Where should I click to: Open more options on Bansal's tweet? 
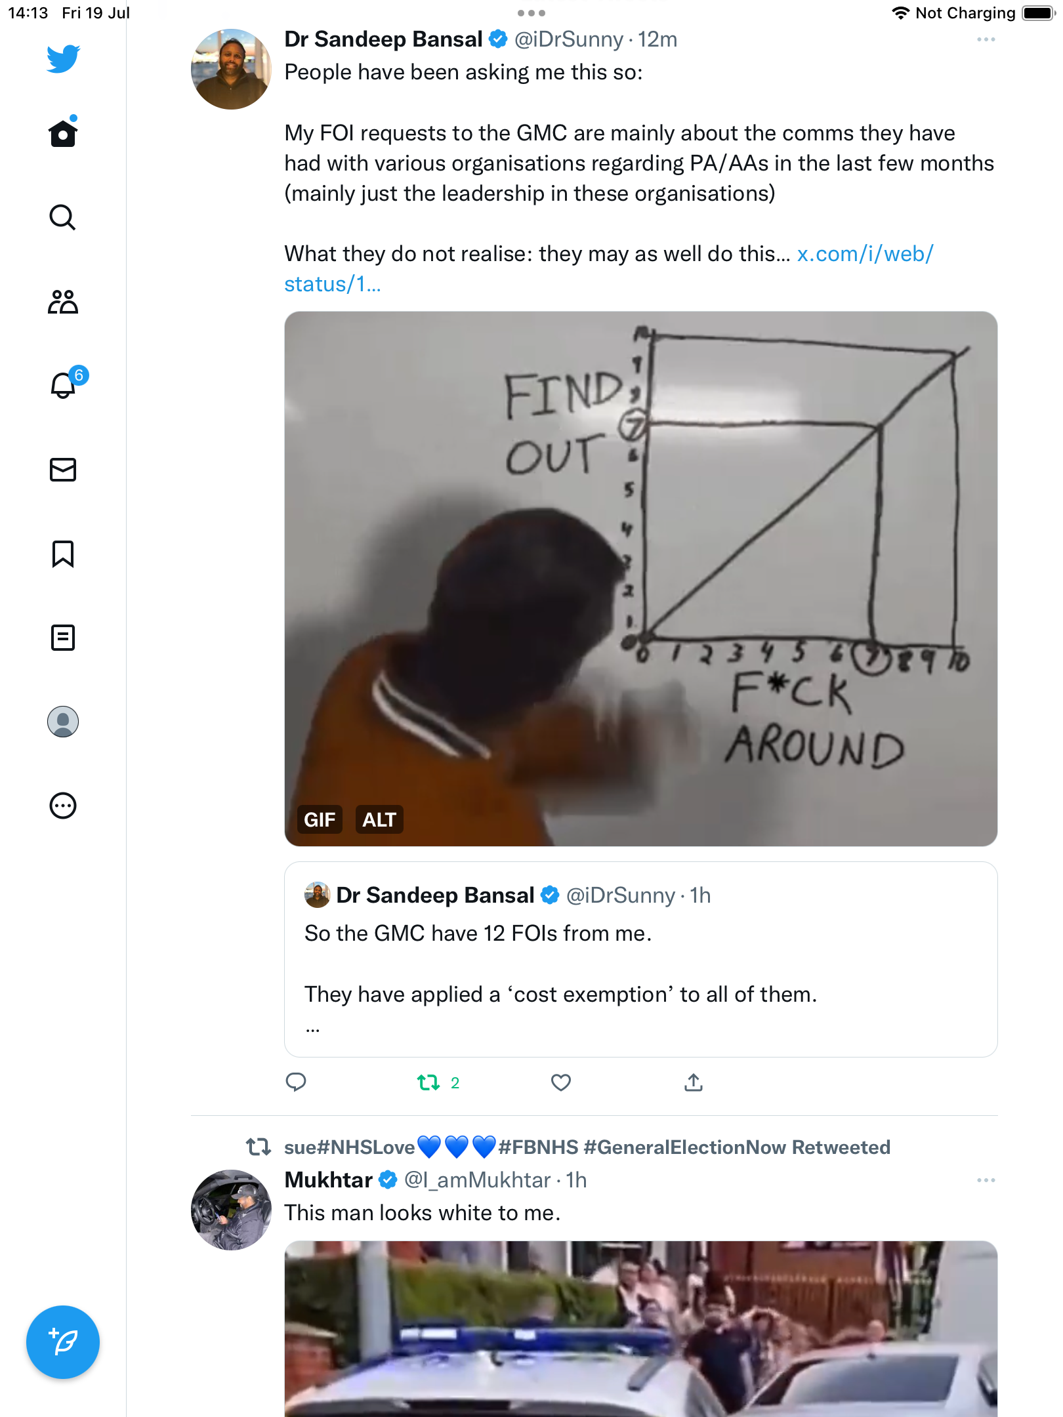tap(986, 40)
